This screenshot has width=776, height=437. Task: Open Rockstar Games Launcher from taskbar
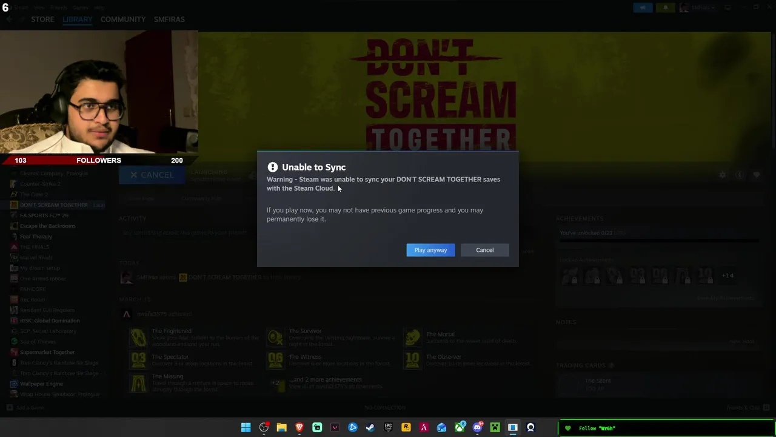tap(406, 428)
